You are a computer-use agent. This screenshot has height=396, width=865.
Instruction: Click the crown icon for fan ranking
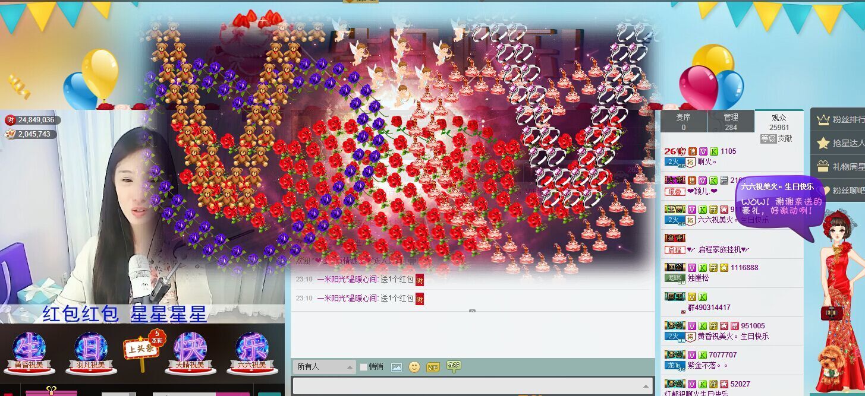[823, 119]
